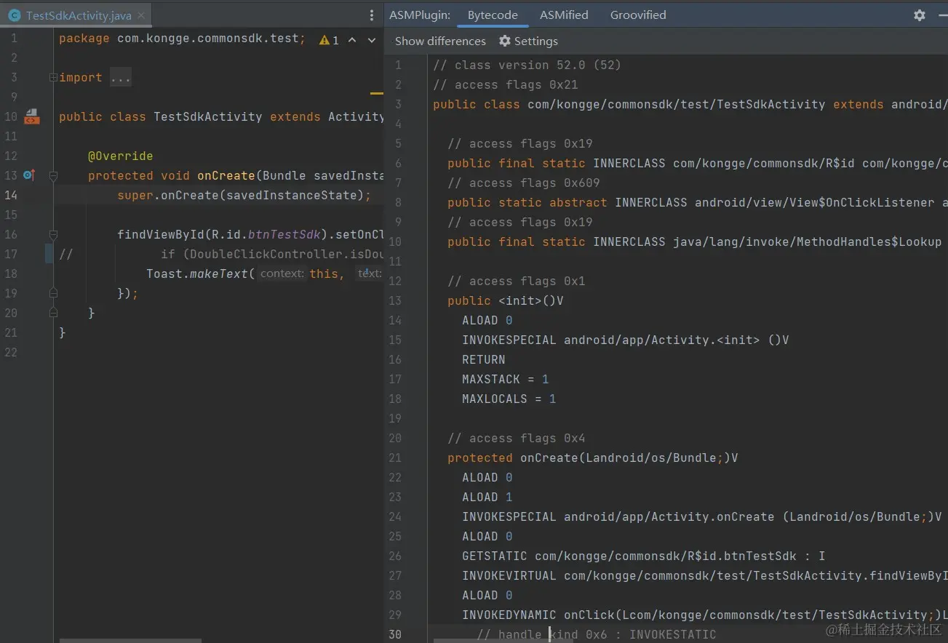Click the onCreate method name in Java code
Screen dimensions: 948x643
[226, 175]
